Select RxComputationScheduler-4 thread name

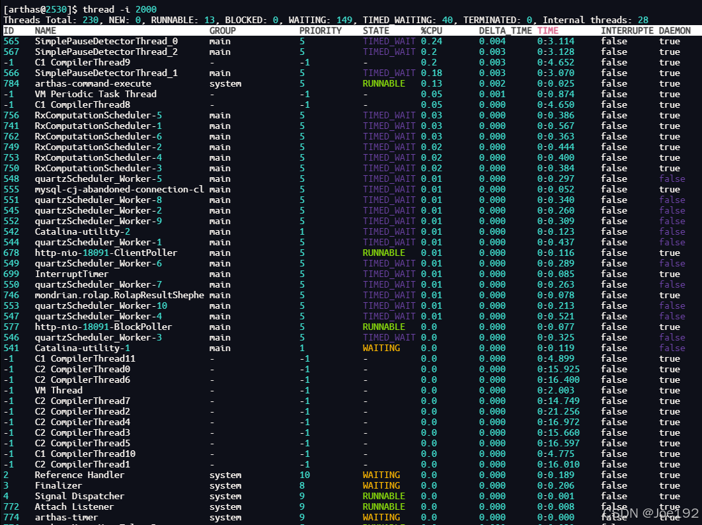tap(98, 157)
